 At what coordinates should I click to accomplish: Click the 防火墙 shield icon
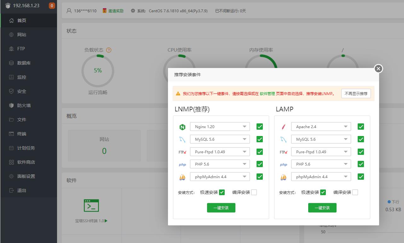tap(11, 105)
